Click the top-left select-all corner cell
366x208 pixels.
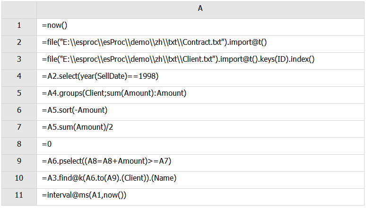[19, 10]
